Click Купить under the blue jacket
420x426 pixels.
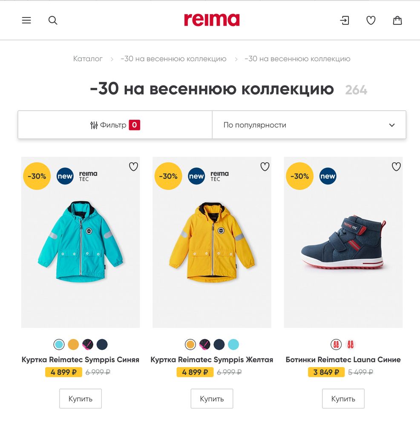(81, 399)
